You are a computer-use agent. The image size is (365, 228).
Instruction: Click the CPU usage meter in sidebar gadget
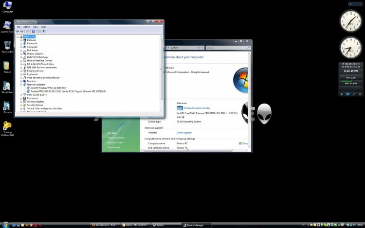click(350, 78)
